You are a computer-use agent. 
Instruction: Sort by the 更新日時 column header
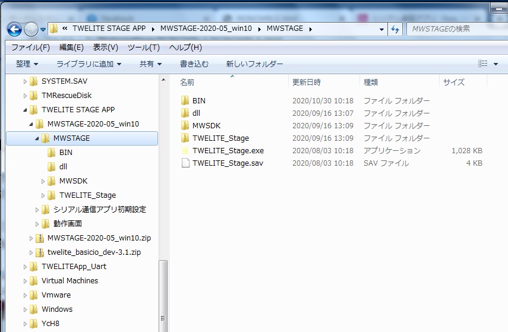pos(306,83)
